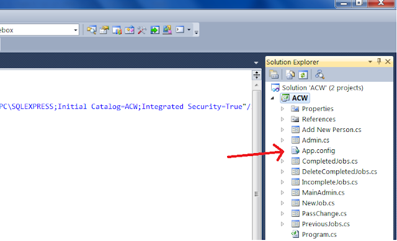Click the editor split-window handle

(x=256, y=75)
